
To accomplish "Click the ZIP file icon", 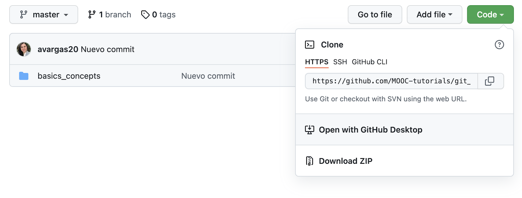I will (x=309, y=161).
